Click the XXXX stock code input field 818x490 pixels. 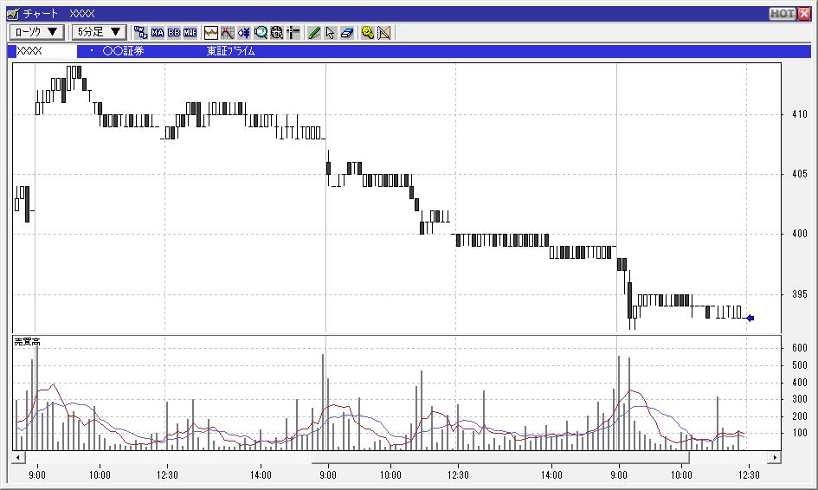46,51
